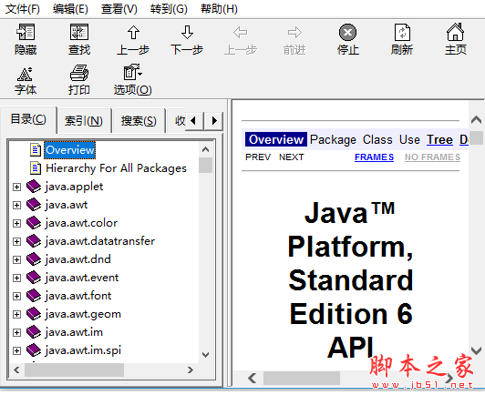Click content pane horizontal scrollbar thumb
The width and height of the screenshot is (485, 395).
(302, 378)
